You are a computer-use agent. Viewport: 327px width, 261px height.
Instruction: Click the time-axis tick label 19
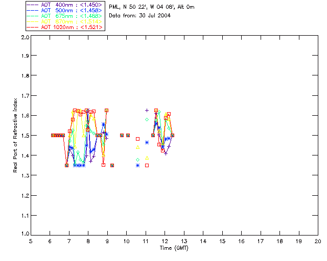pos(299,241)
